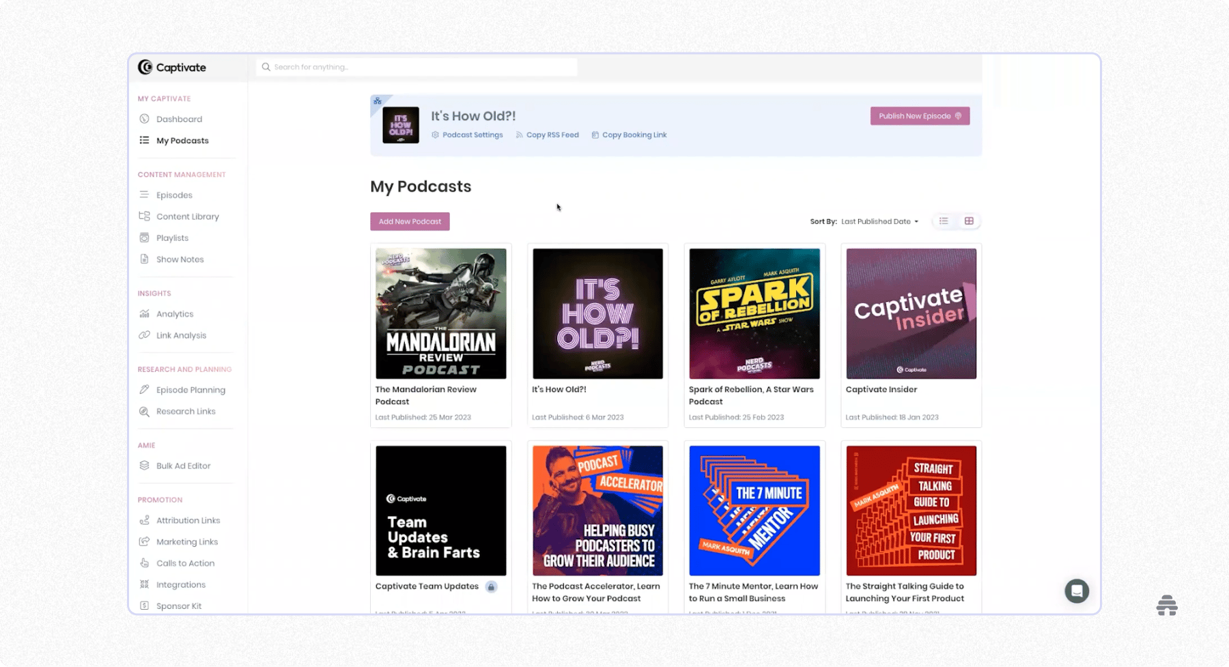Open The Mandalorian Review Podcast cover artwork
This screenshot has width=1229, height=667.
tap(440, 313)
